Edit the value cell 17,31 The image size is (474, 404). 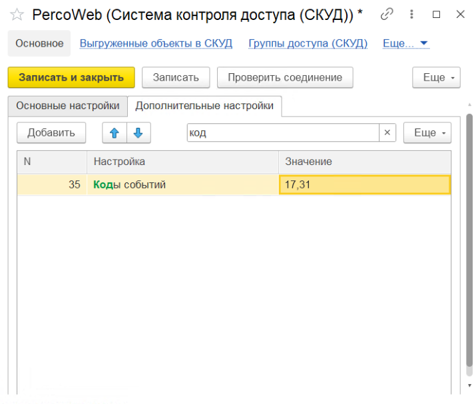tap(365, 184)
